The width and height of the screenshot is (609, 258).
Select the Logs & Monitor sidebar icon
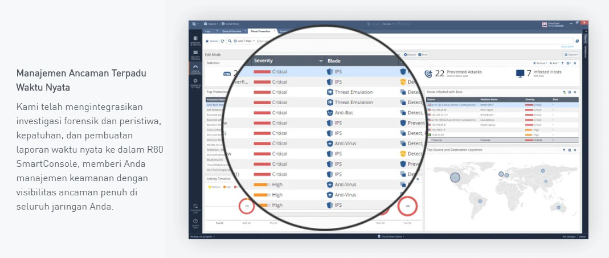point(195,68)
